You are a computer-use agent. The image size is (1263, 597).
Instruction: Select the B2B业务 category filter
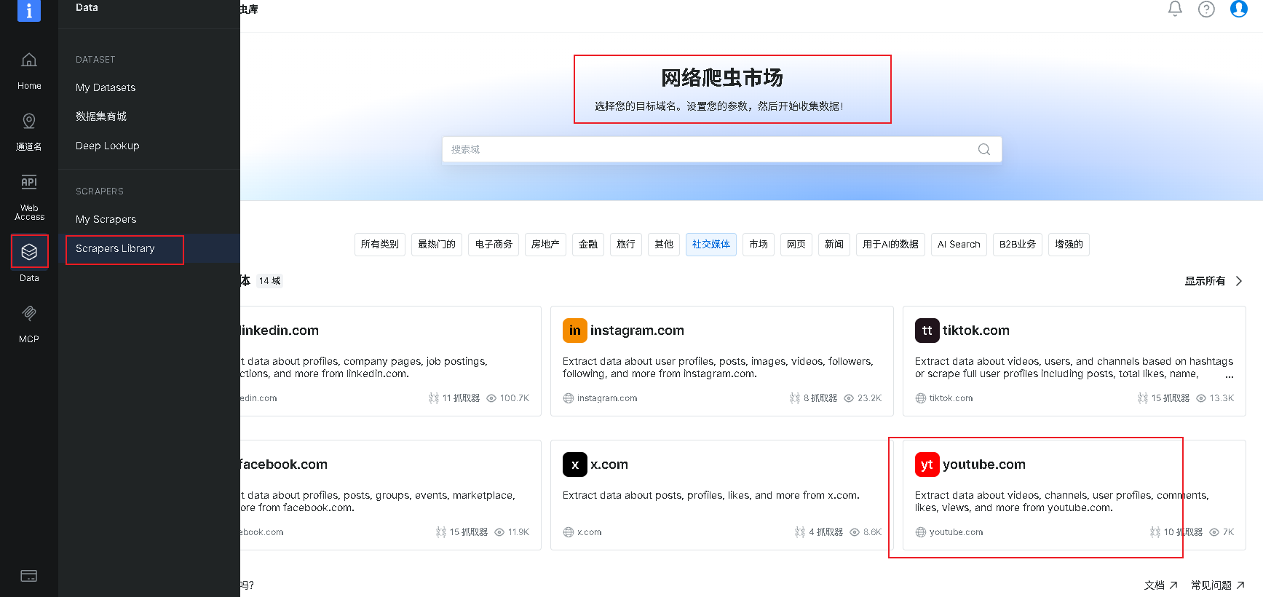click(1018, 245)
